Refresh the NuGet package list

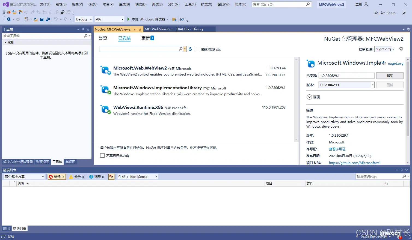coord(190,49)
